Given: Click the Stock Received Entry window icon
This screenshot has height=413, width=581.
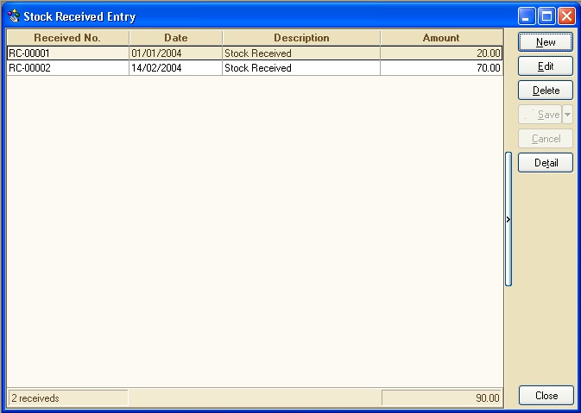Looking at the screenshot, I should tap(14, 16).
